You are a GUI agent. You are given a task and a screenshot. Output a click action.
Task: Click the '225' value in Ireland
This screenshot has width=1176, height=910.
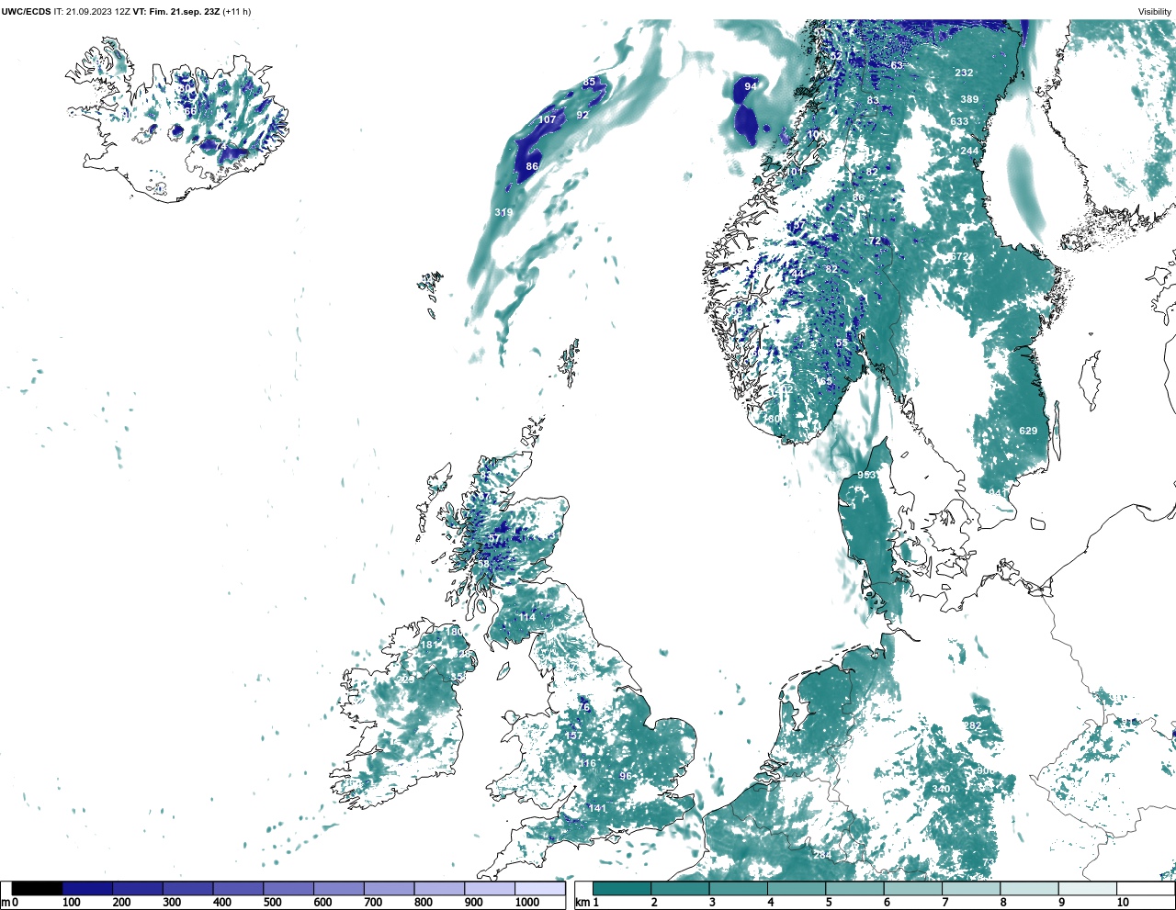406,680
